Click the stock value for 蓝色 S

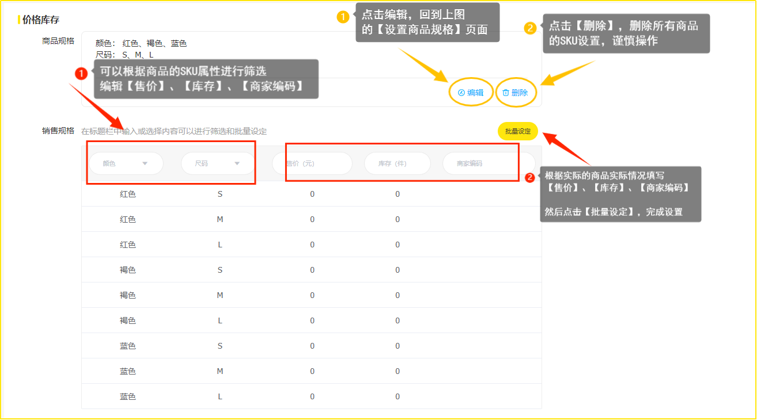click(398, 346)
